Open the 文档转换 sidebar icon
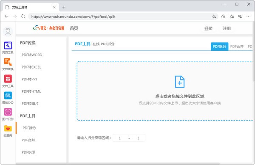This screenshot has width=255, height=165. coord(8,64)
